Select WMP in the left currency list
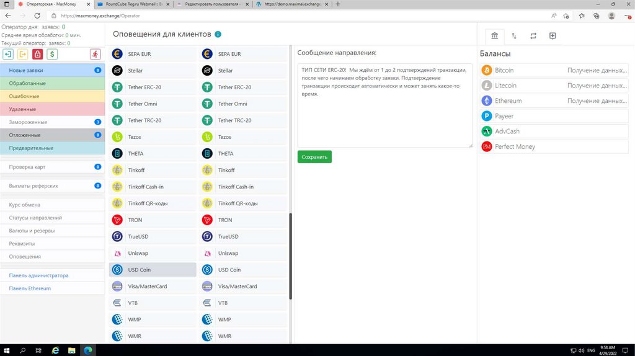The height and width of the screenshot is (356, 635). point(153,319)
